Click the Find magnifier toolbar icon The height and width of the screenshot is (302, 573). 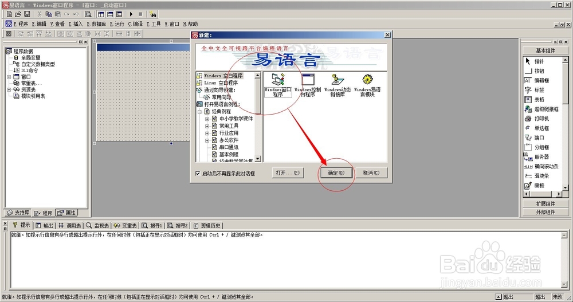coord(88,14)
